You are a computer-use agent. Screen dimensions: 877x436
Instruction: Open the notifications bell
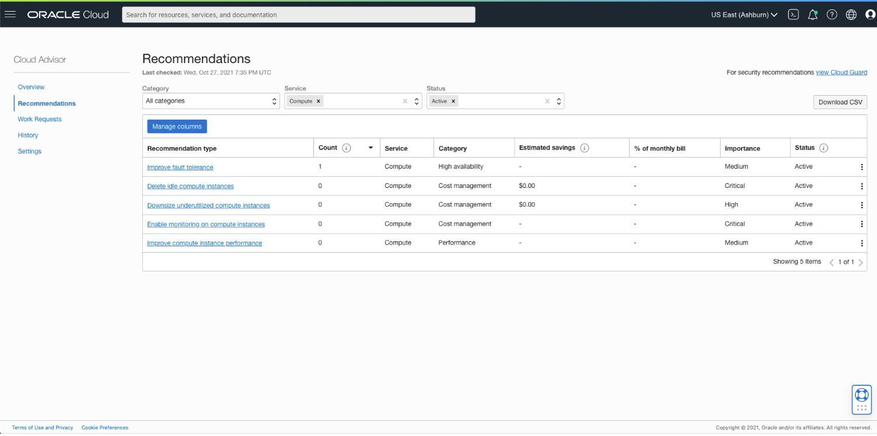[812, 15]
